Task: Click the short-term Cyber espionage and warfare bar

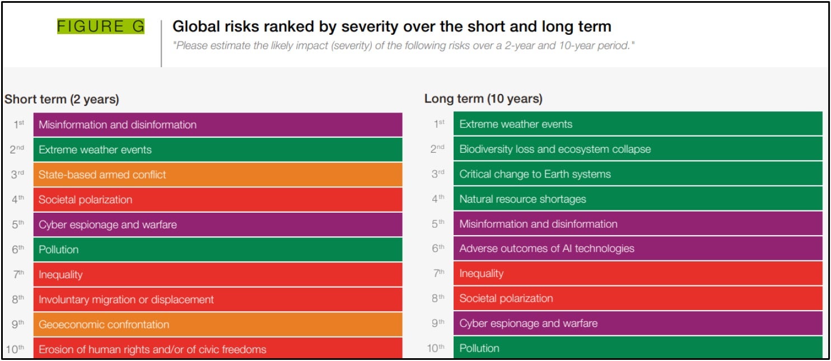Action: pyautogui.click(x=217, y=224)
